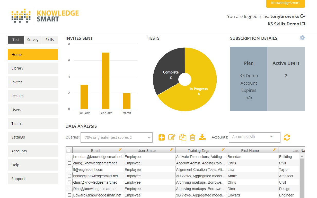Click the Lisa first name cell
This screenshot has height=198, width=317.
tap(252, 170)
